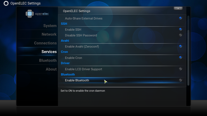Select the Enable SSH row label
Screen dimensions: 207x116
73,30
